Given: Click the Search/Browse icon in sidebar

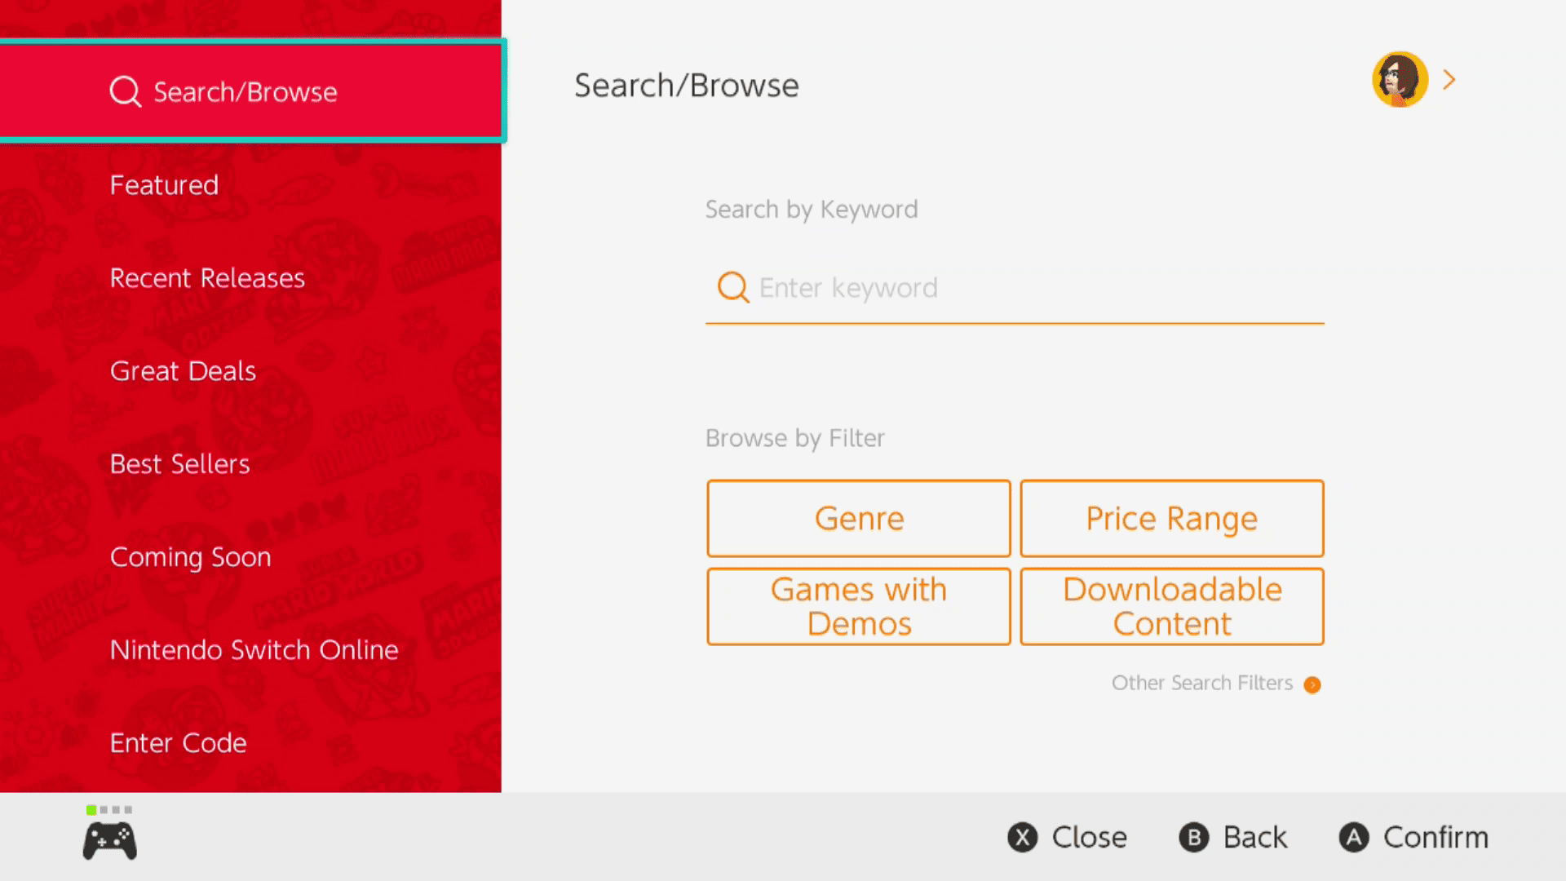Looking at the screenshot, I should pyautogui.click(x=126, y=91).
